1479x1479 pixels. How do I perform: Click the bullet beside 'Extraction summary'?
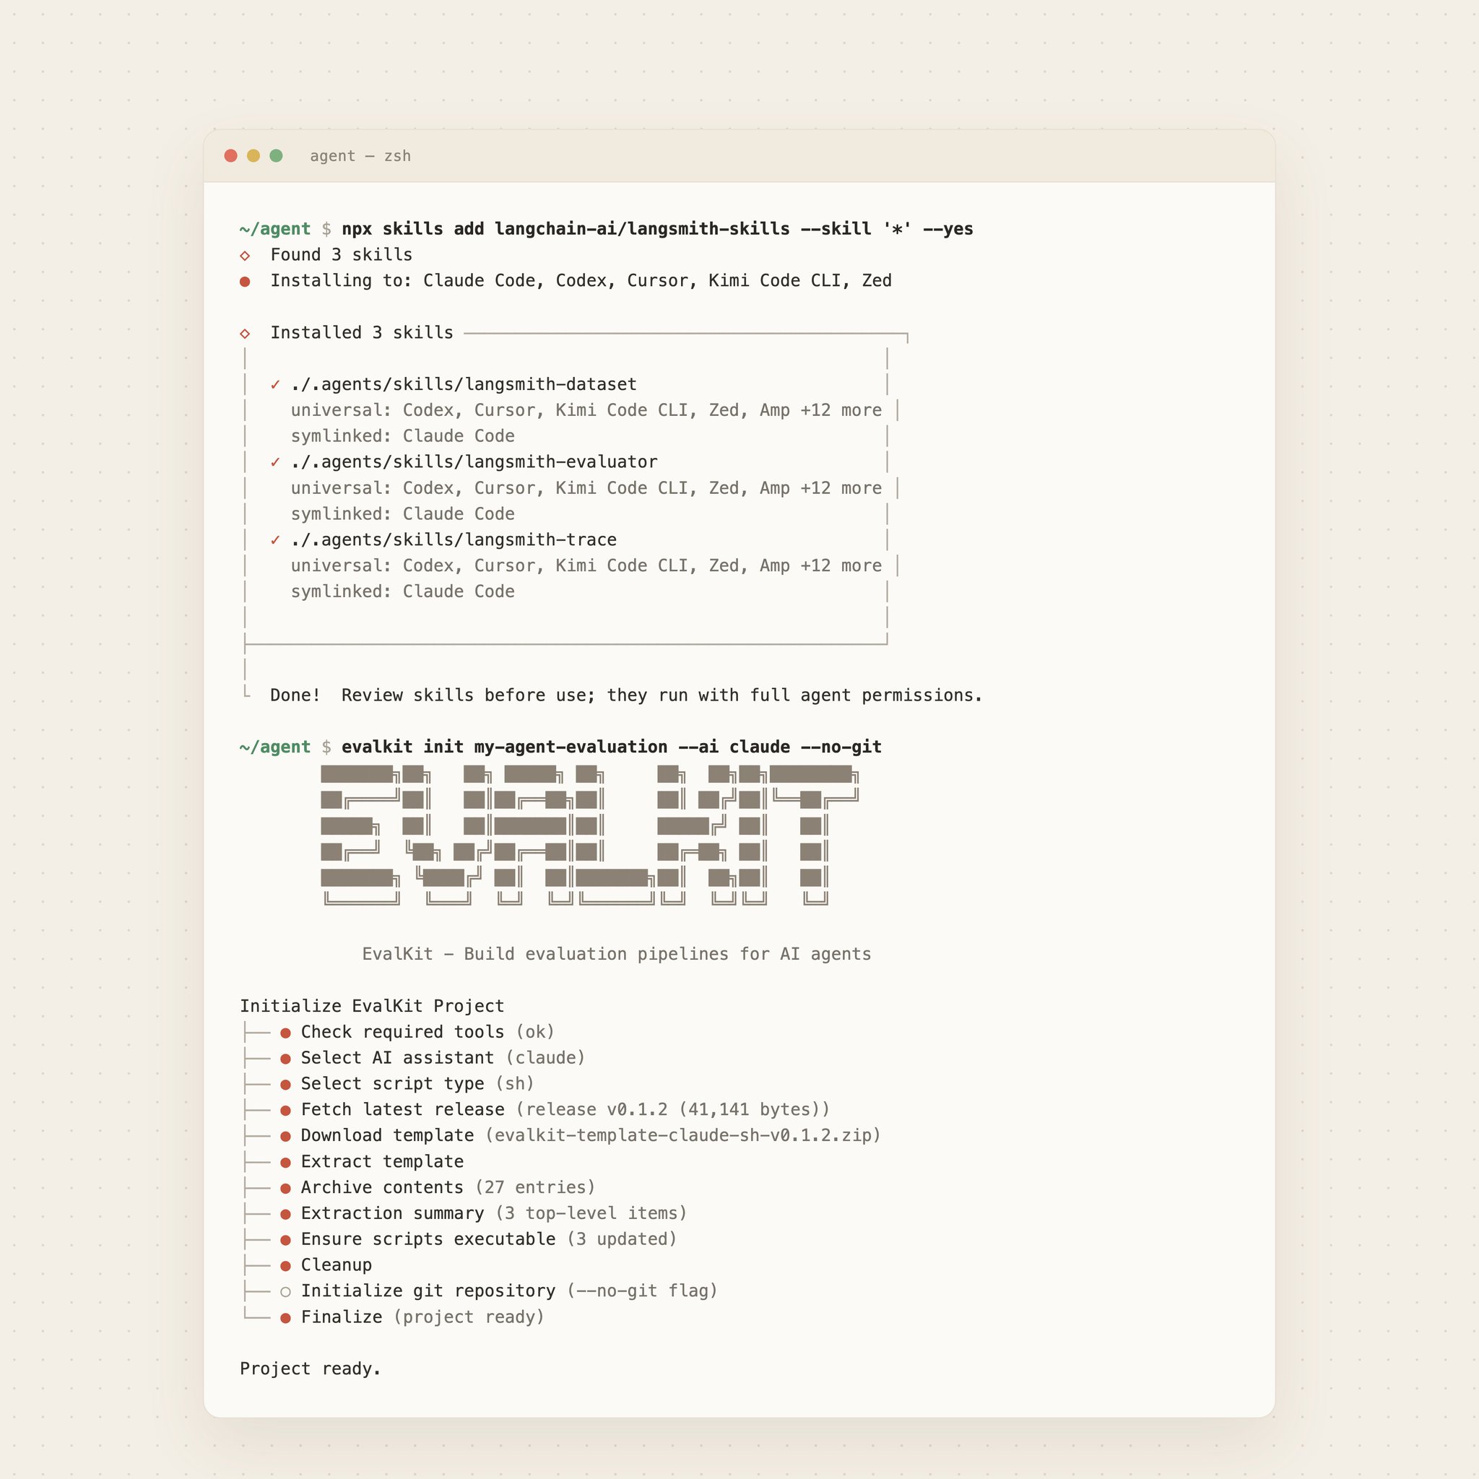coord(285,1215)
